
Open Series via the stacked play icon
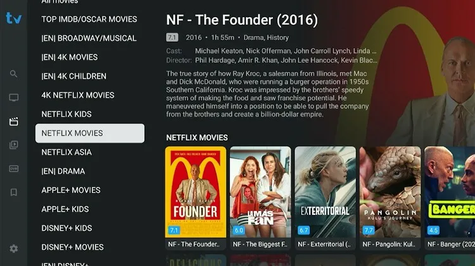point(14,145)
